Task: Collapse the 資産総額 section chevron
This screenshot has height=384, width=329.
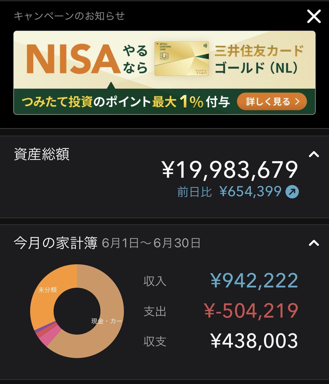Action: pyautogui.click(x=314, y=155)
